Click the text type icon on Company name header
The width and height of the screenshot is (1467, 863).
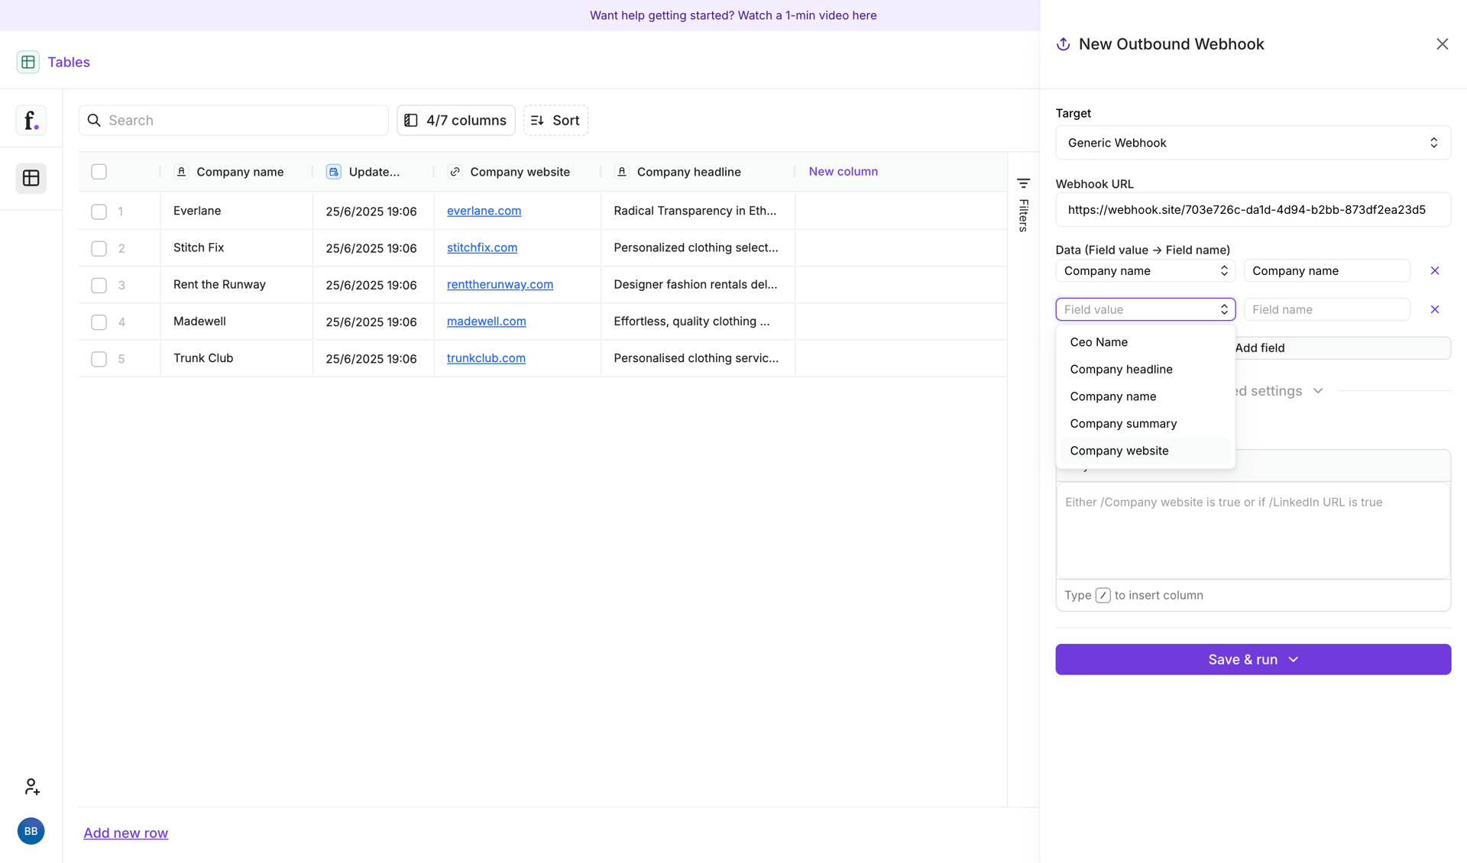pyautogui.click(x=182, y=172)
